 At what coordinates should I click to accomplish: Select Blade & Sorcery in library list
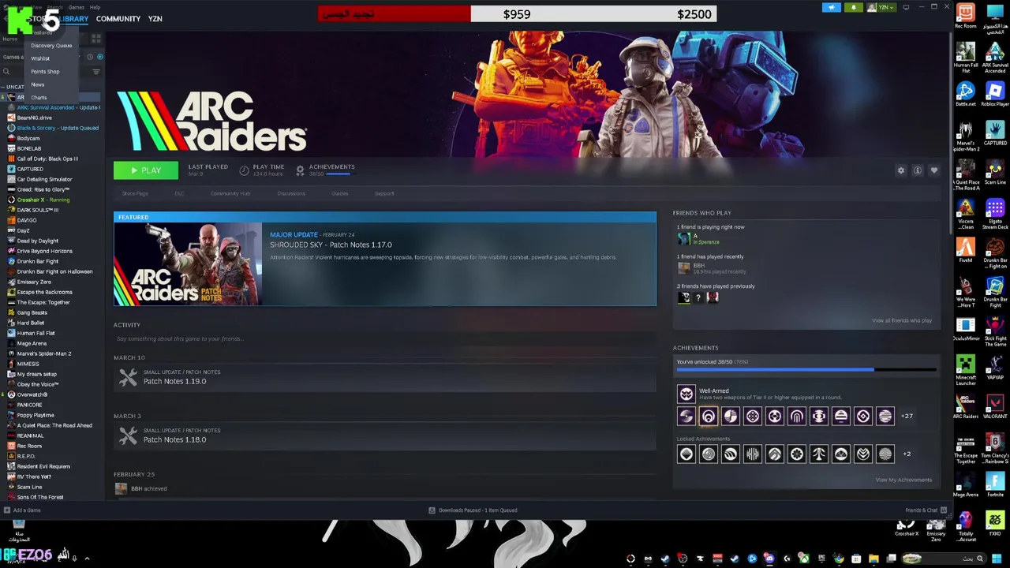click(52, 128)
